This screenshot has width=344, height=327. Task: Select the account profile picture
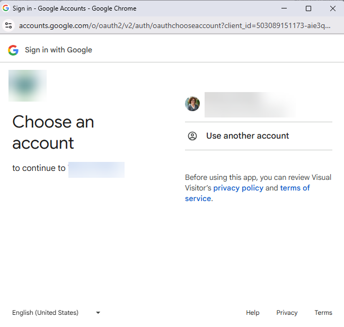(192, 104)
